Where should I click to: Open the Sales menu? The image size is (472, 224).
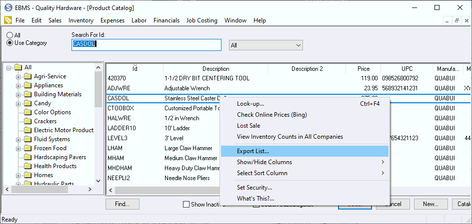[x=55, y=20]
